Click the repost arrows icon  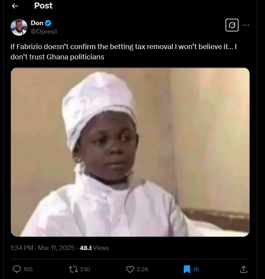coord(73,269)
